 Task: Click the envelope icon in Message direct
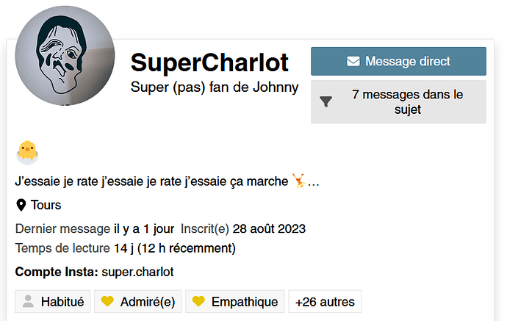coord(353,61)
